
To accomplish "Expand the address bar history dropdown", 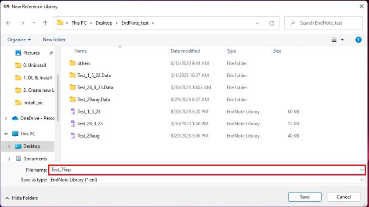I will (x=257, y=23).
